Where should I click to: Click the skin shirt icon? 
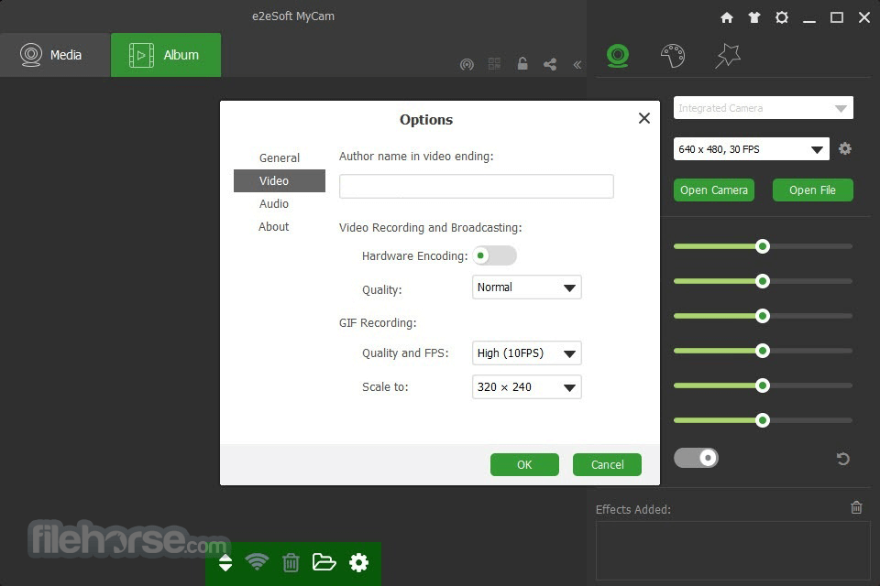pyautogui.click(x=754, y=18)
